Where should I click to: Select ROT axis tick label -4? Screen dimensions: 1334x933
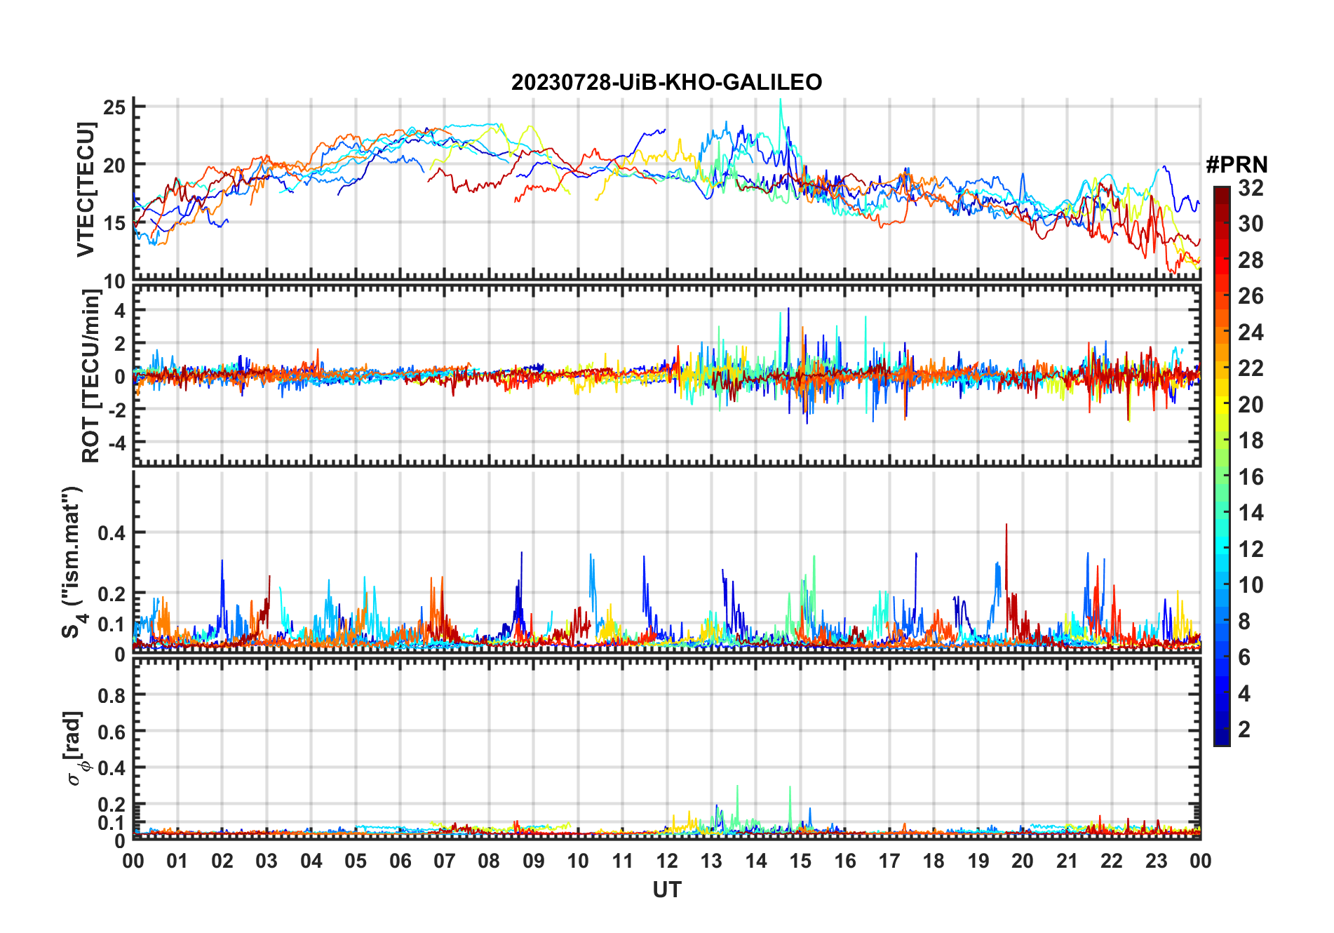(117, 443)
